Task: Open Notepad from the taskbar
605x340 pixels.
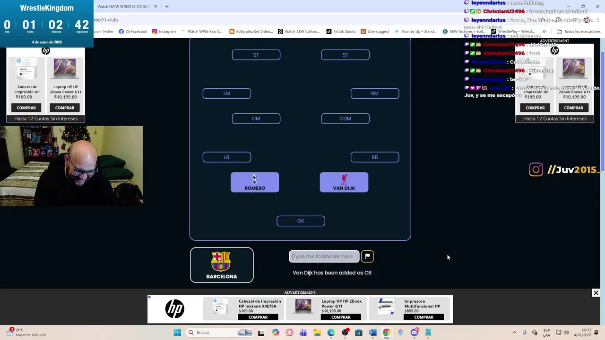Action: click(x=428, y=332)
